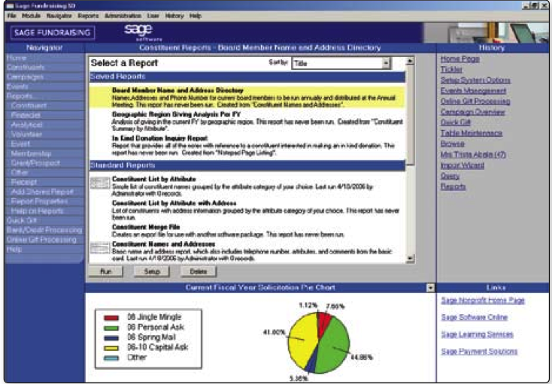
Task: Open Help on Reports in Navigator
Action: click(x=44, y=211)
